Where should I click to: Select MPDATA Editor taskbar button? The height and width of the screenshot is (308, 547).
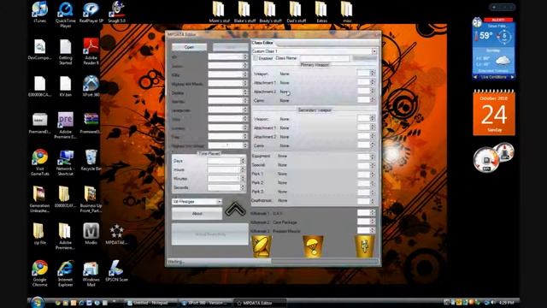coord(260,303)
